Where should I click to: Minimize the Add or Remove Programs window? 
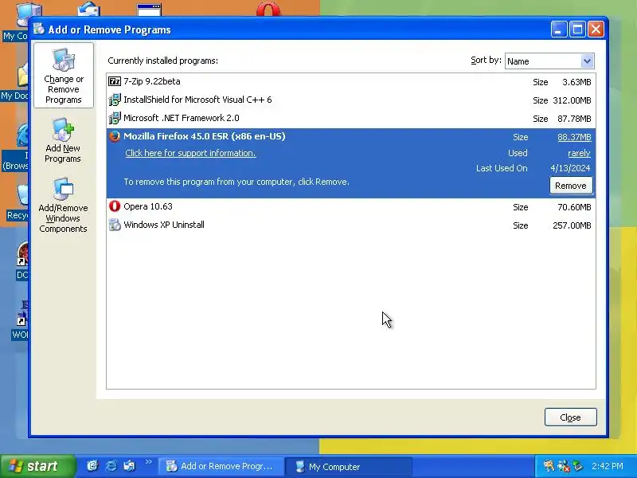559,29
